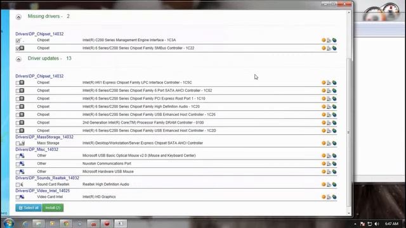Image resolution: width=406 pixels, height=228 pixels.
Task: Click document icon for Realtek High Definition Audio row
Action: point(329,184)
